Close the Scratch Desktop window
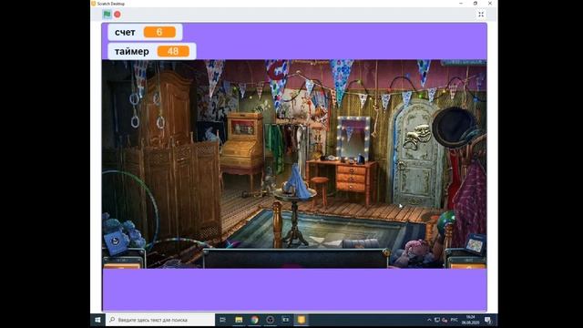583x328 pixels. point(490,4)
